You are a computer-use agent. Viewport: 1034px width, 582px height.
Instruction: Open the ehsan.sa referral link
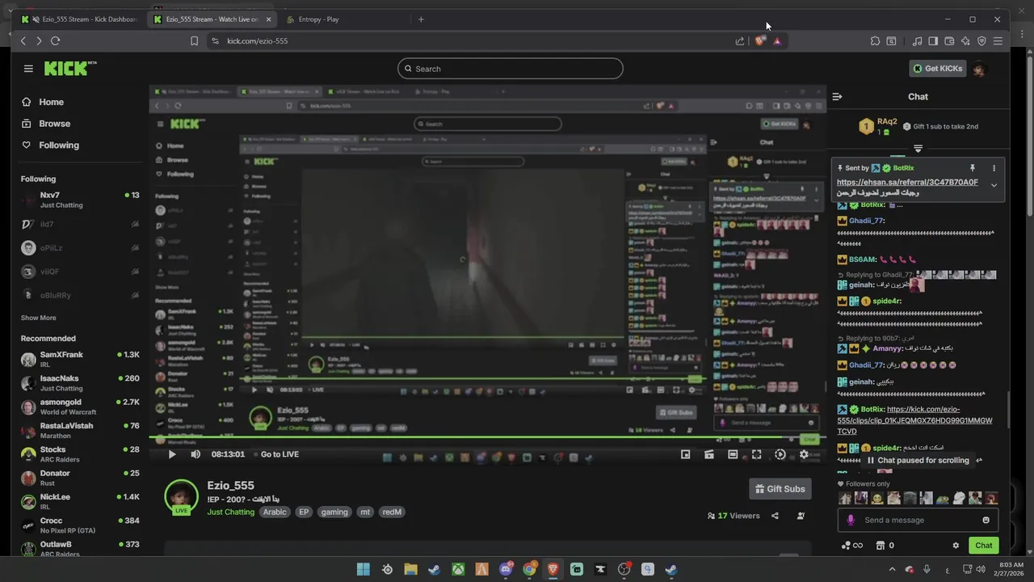pos(907,183)
